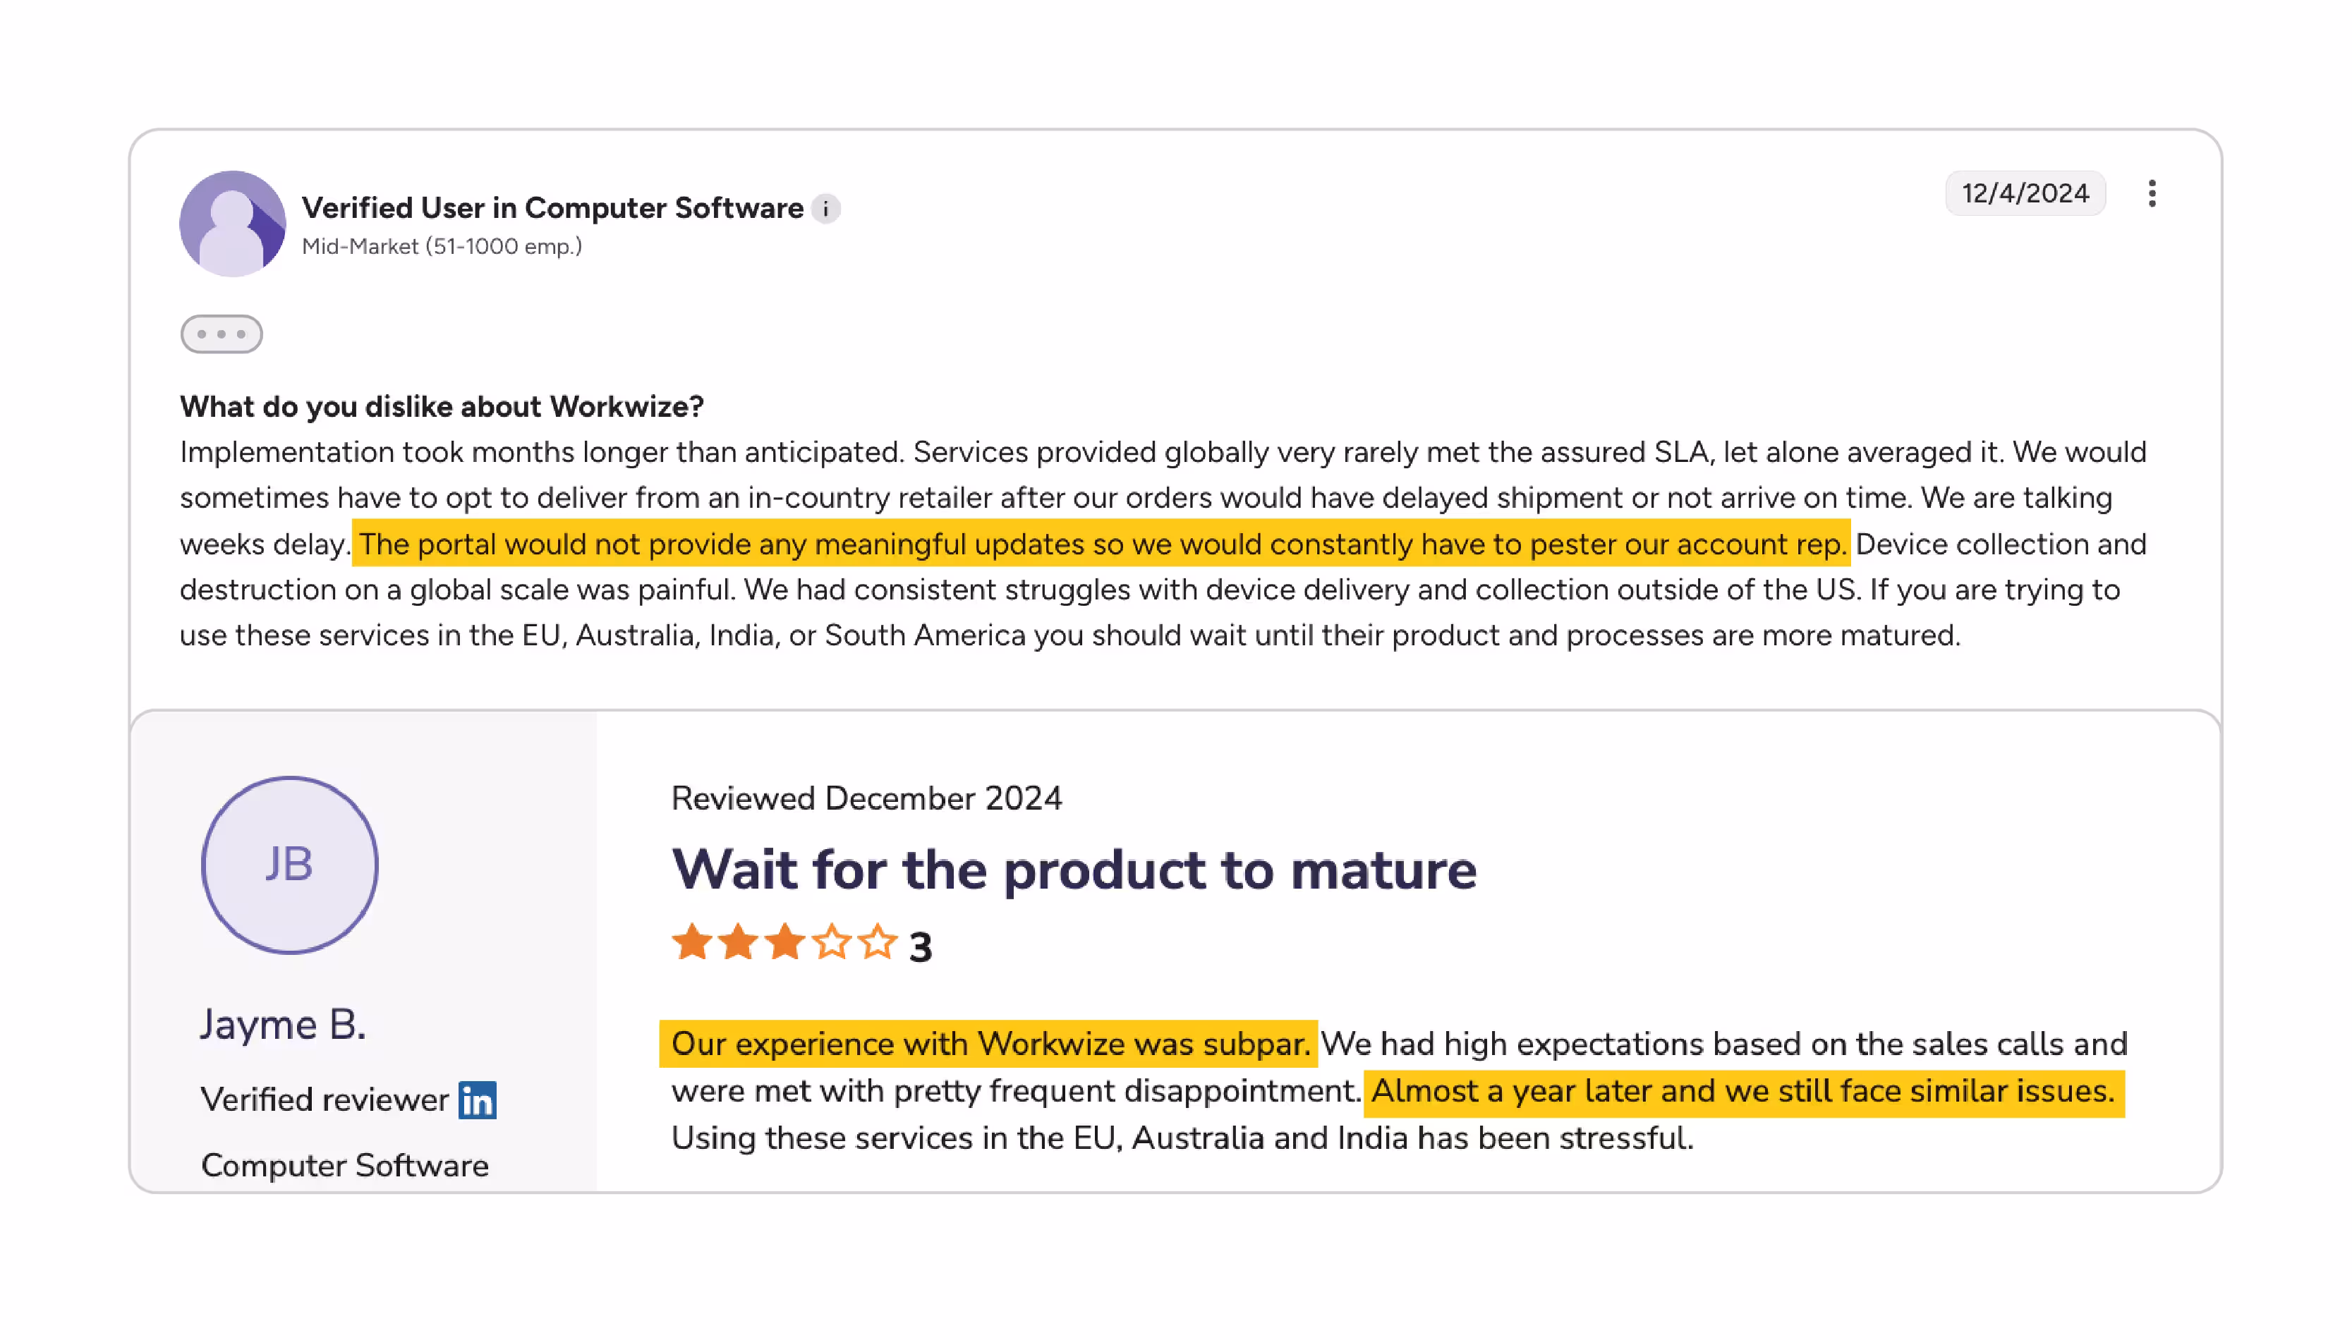Click highlighted 'Almost a year later' sentence
The image size is (2352, 1340).
1743,1092
